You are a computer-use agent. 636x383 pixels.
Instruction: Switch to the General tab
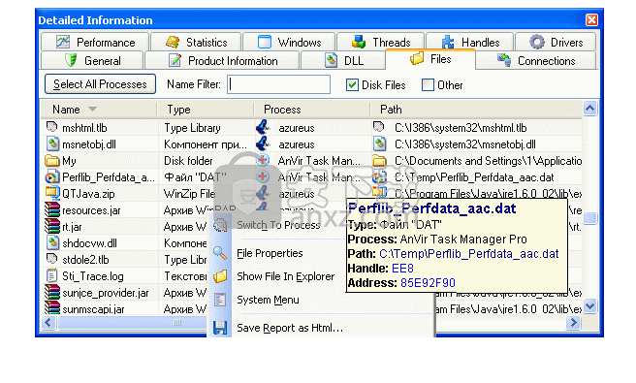92,60
